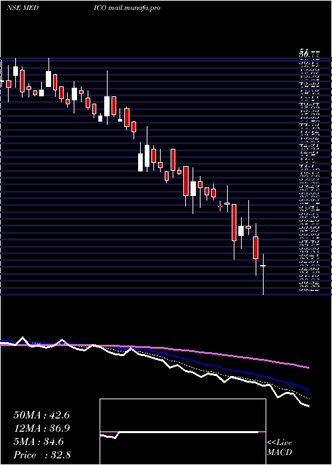The height and width of the screenshot is (465, 332).
Task: Select the "12MA : 36.9" readout
Action: (41, 428)
